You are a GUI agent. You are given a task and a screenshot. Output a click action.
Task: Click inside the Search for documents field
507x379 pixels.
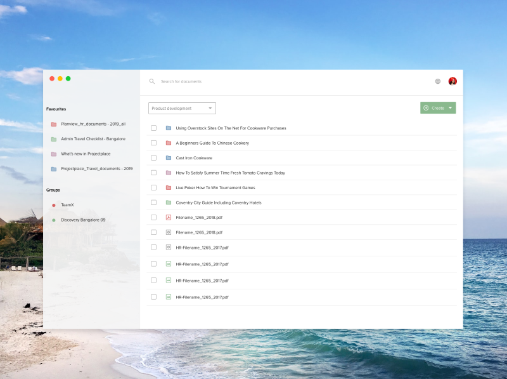pyautogui.click(x=190, y=81)
